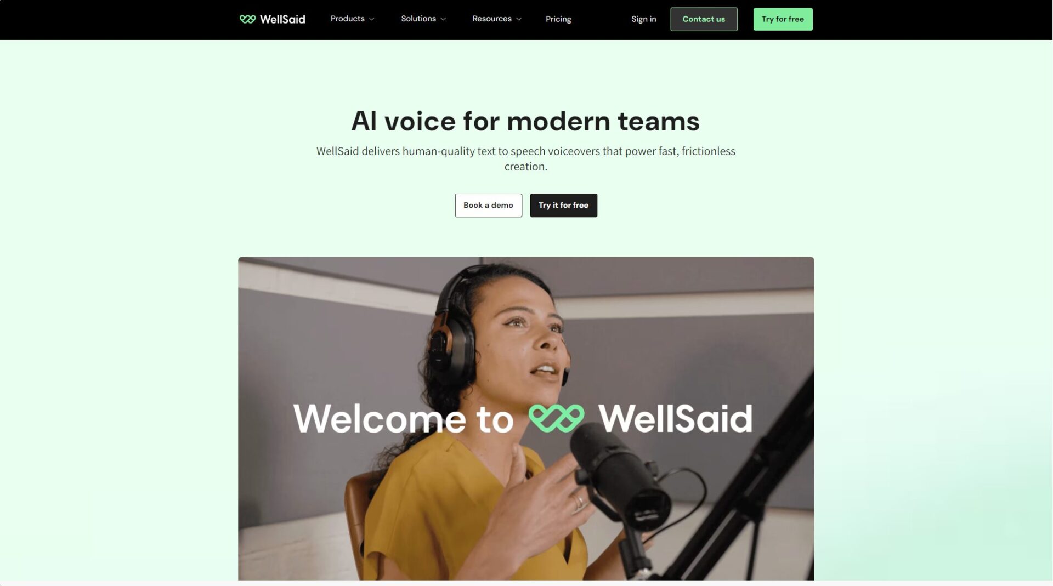The height and width of the screenshot is (586, 1053).
Task: Expand the chevron next to Products
Action: point(371,19)
